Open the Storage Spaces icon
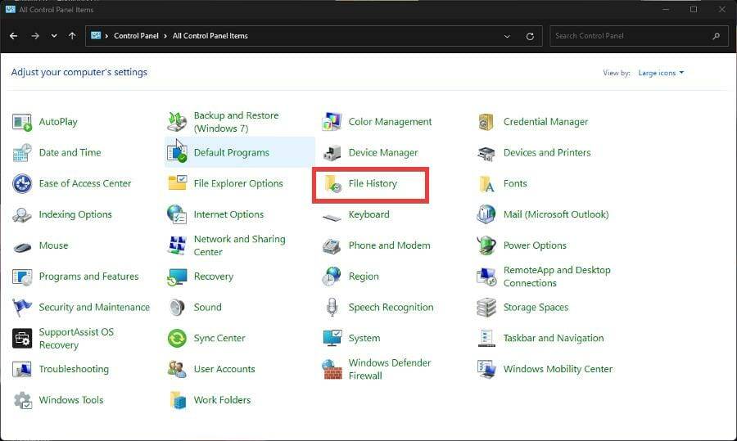This screenshot has height=441, width=737. click(486, 308)
